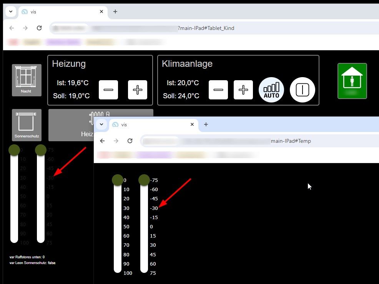Click the Sonnenschutz blind icon
Screen dimensions: 379x284
tap(26, 125)
